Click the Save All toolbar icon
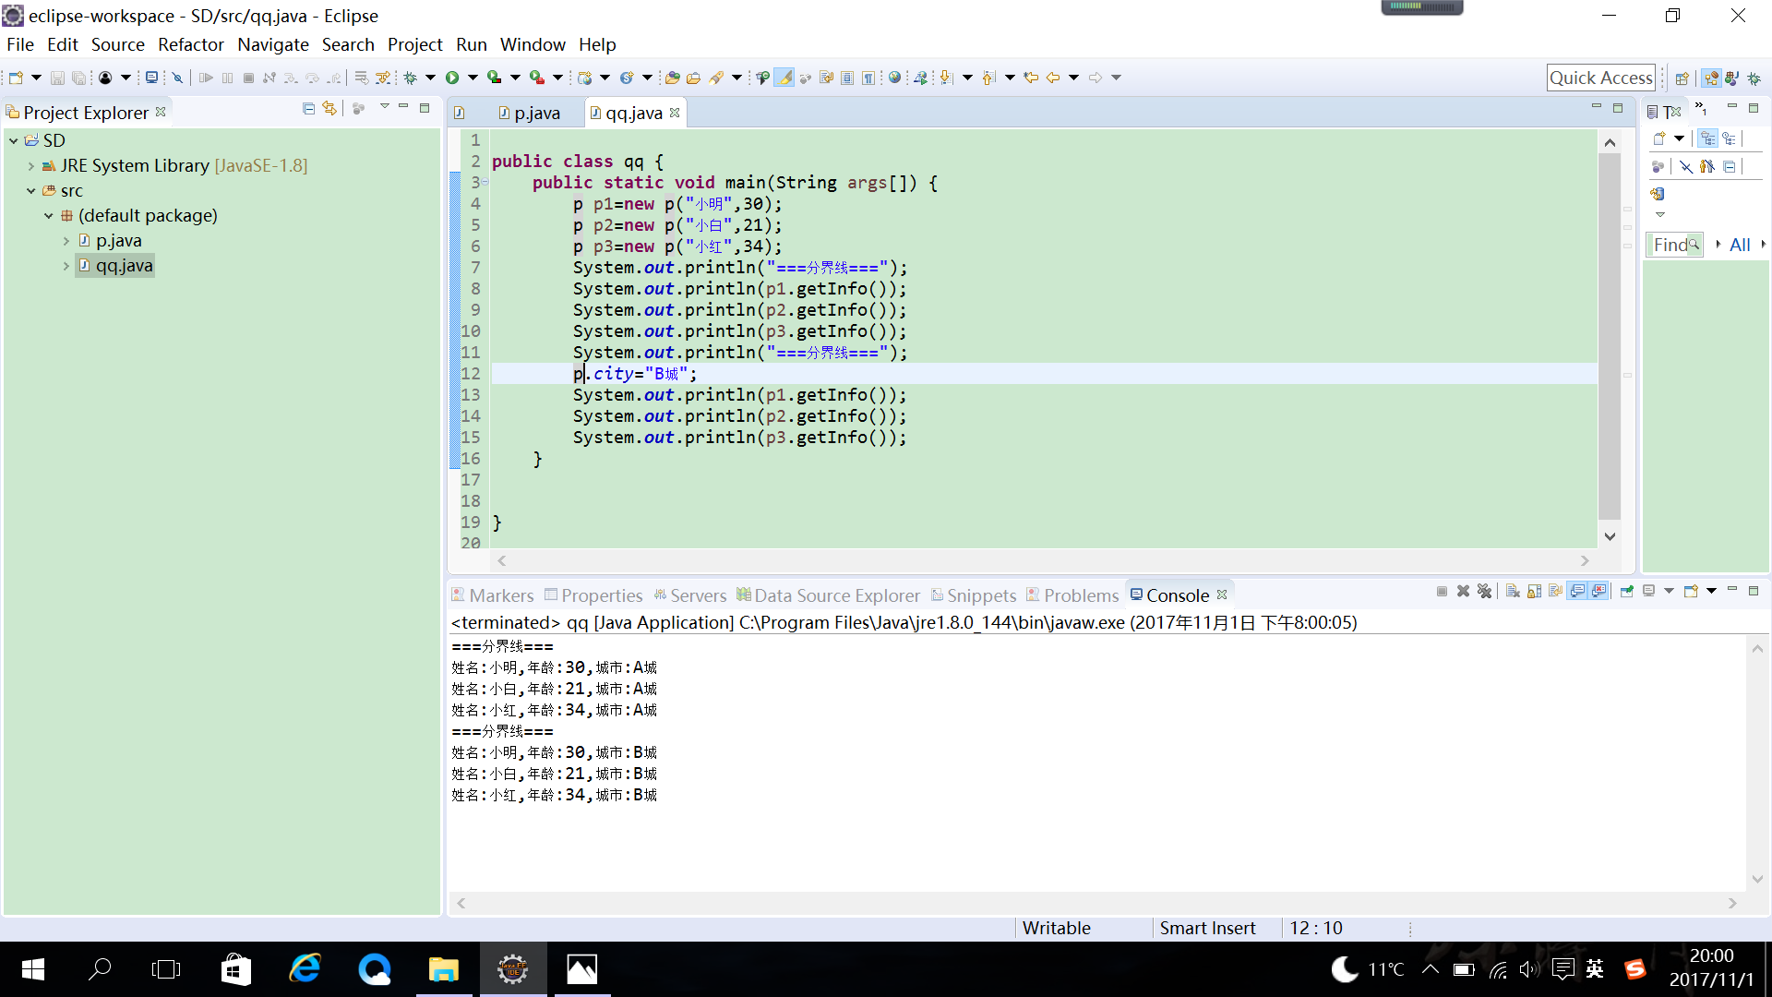1772x997 pixels. point(79,78)
